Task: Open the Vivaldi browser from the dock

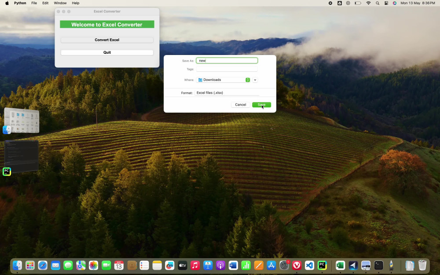Action: [x=297, y=265]
